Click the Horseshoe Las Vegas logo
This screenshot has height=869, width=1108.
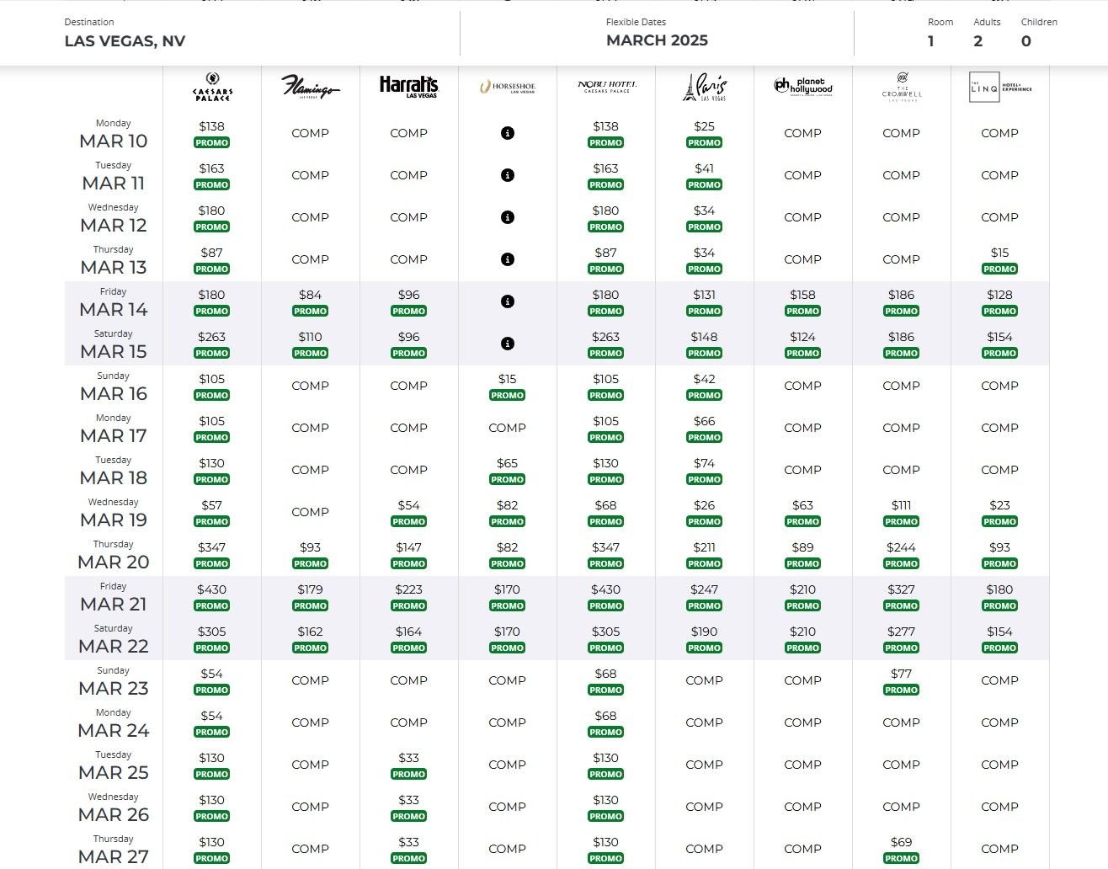tap(507, 87)
